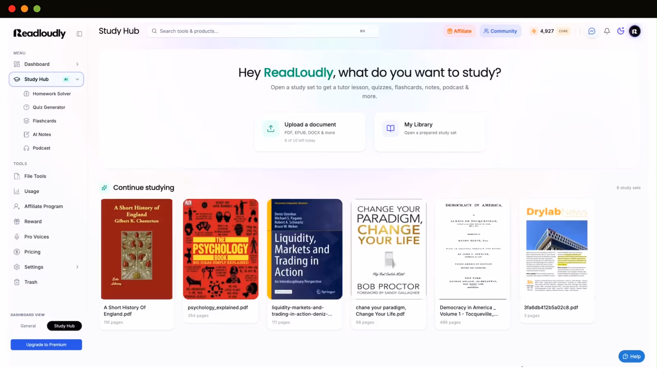The height and width of the screenshot is (369, 657).
Task: Switch dashboard view to Study Hub
Action: pyautogui.click(x=64, y=326)
